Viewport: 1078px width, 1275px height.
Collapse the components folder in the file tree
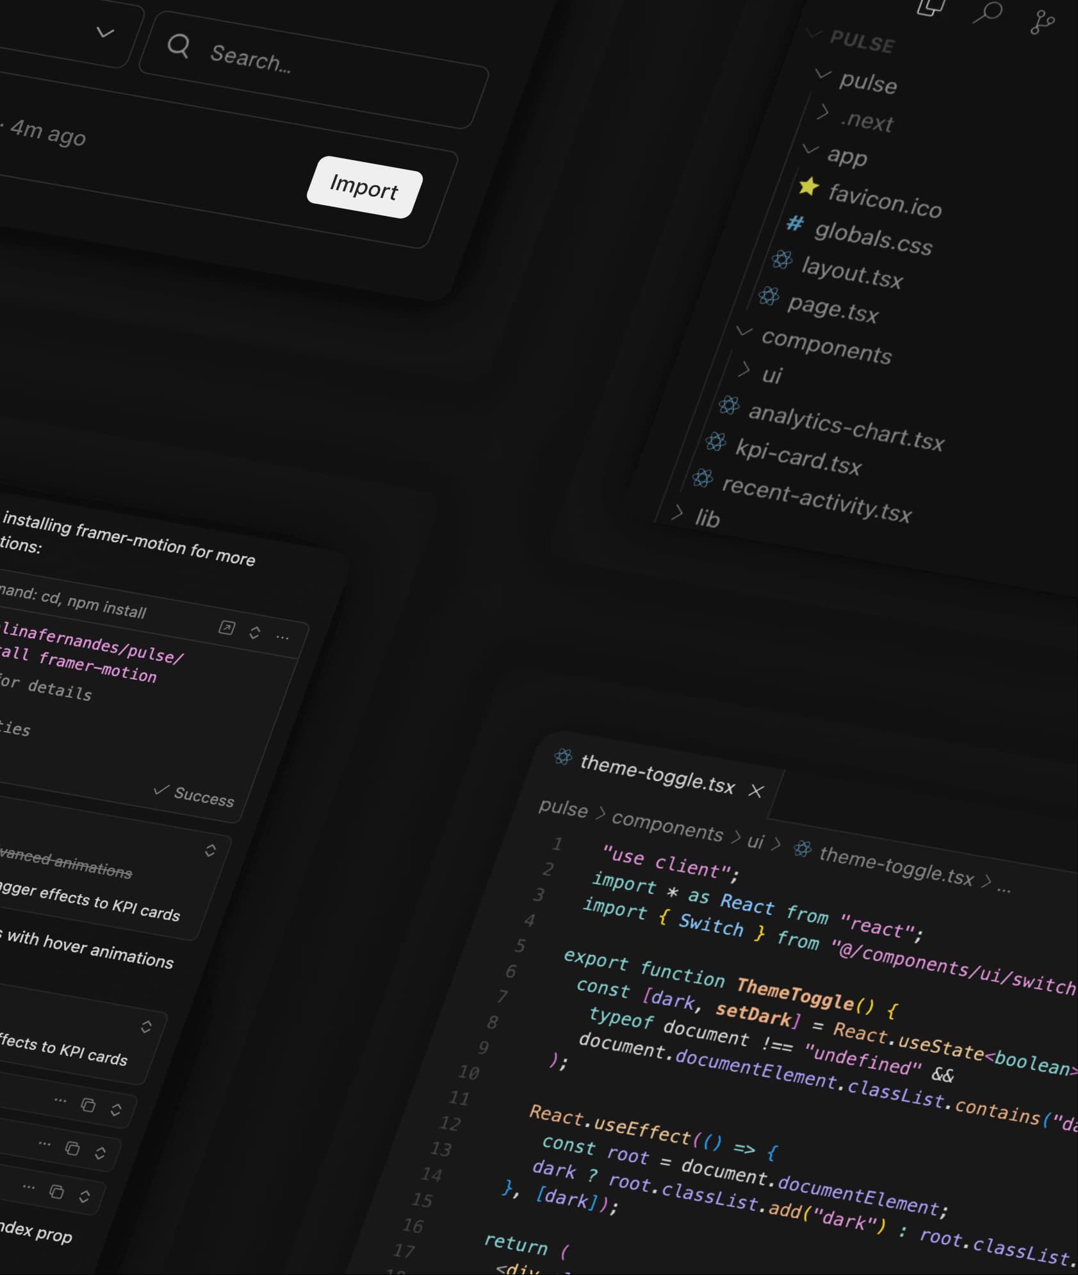click(744, 331)
